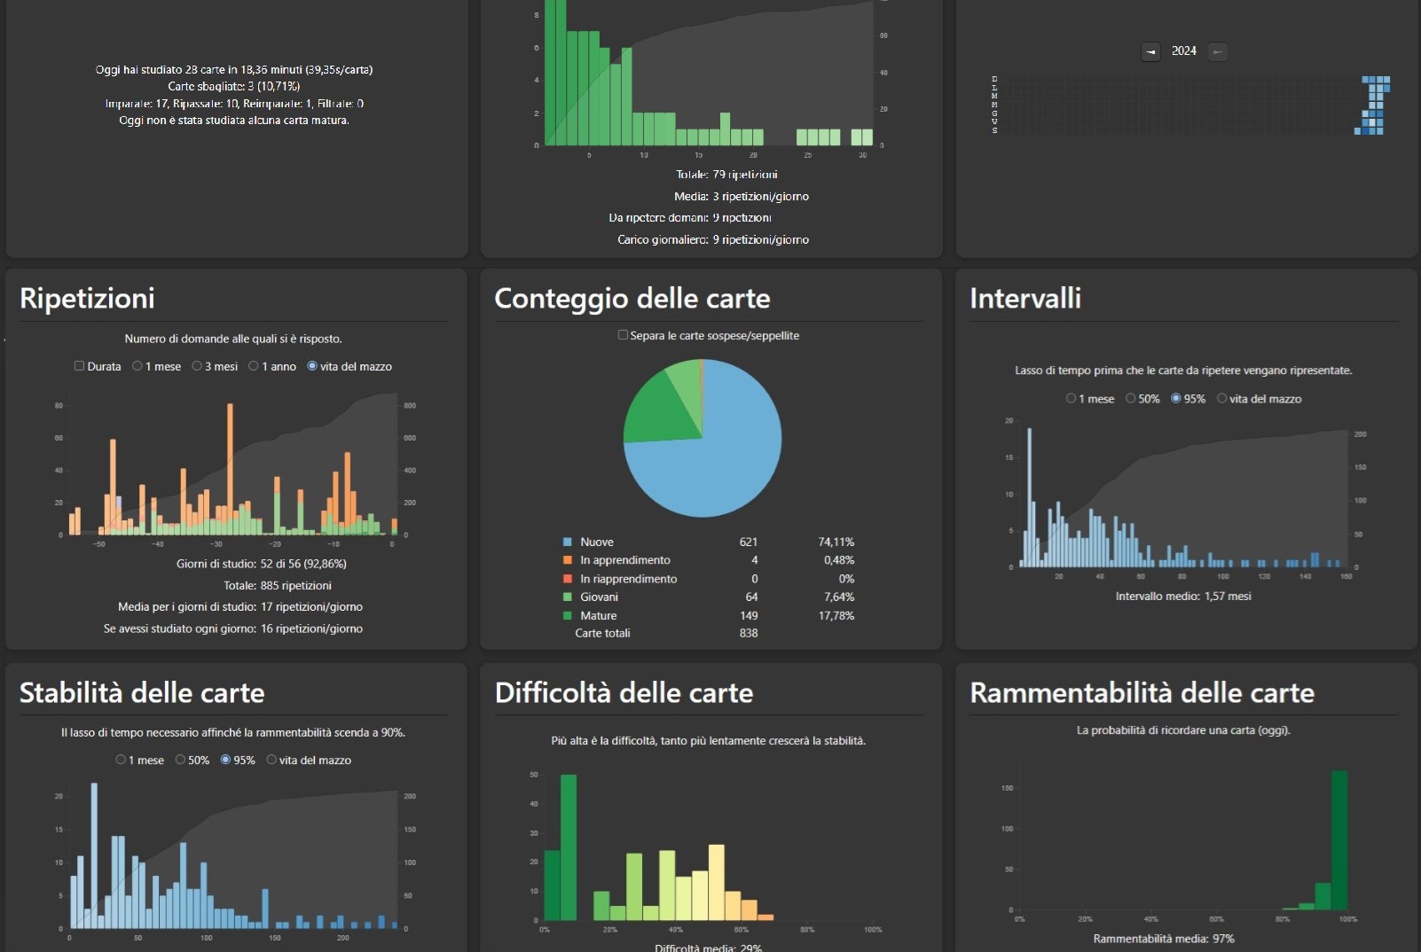Image resolution: width=1421 pixels, height=952 pixels.
Task: Click the Carte totali value 838
Action: click(x=749, y=633)
